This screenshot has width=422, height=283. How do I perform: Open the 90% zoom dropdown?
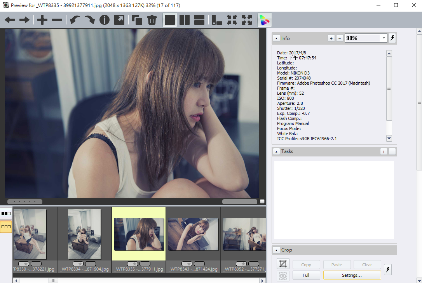coord(384,38)
